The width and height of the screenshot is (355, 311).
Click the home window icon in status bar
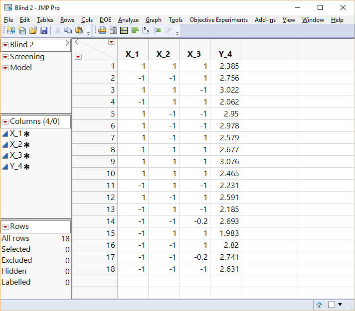point(319,305)
